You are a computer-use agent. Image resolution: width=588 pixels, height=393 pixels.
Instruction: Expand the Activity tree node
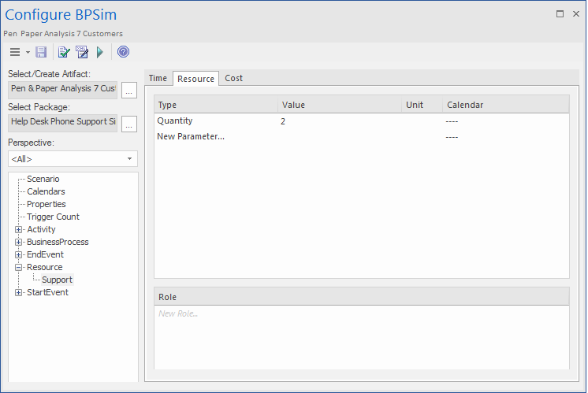coord(19,230)
